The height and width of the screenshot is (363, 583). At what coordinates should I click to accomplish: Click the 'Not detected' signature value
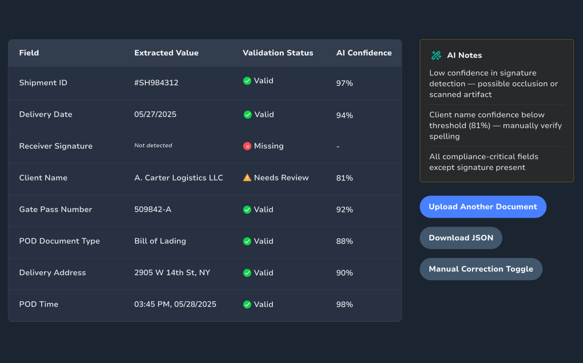pos(153,146)
